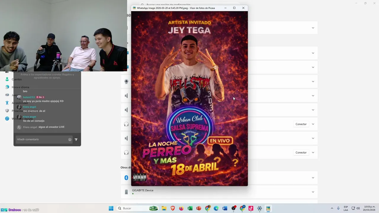Screen dimensions: 379x213
Task: Expand the webcam device row
Action: pyautogui.click(x=313, y=82)
